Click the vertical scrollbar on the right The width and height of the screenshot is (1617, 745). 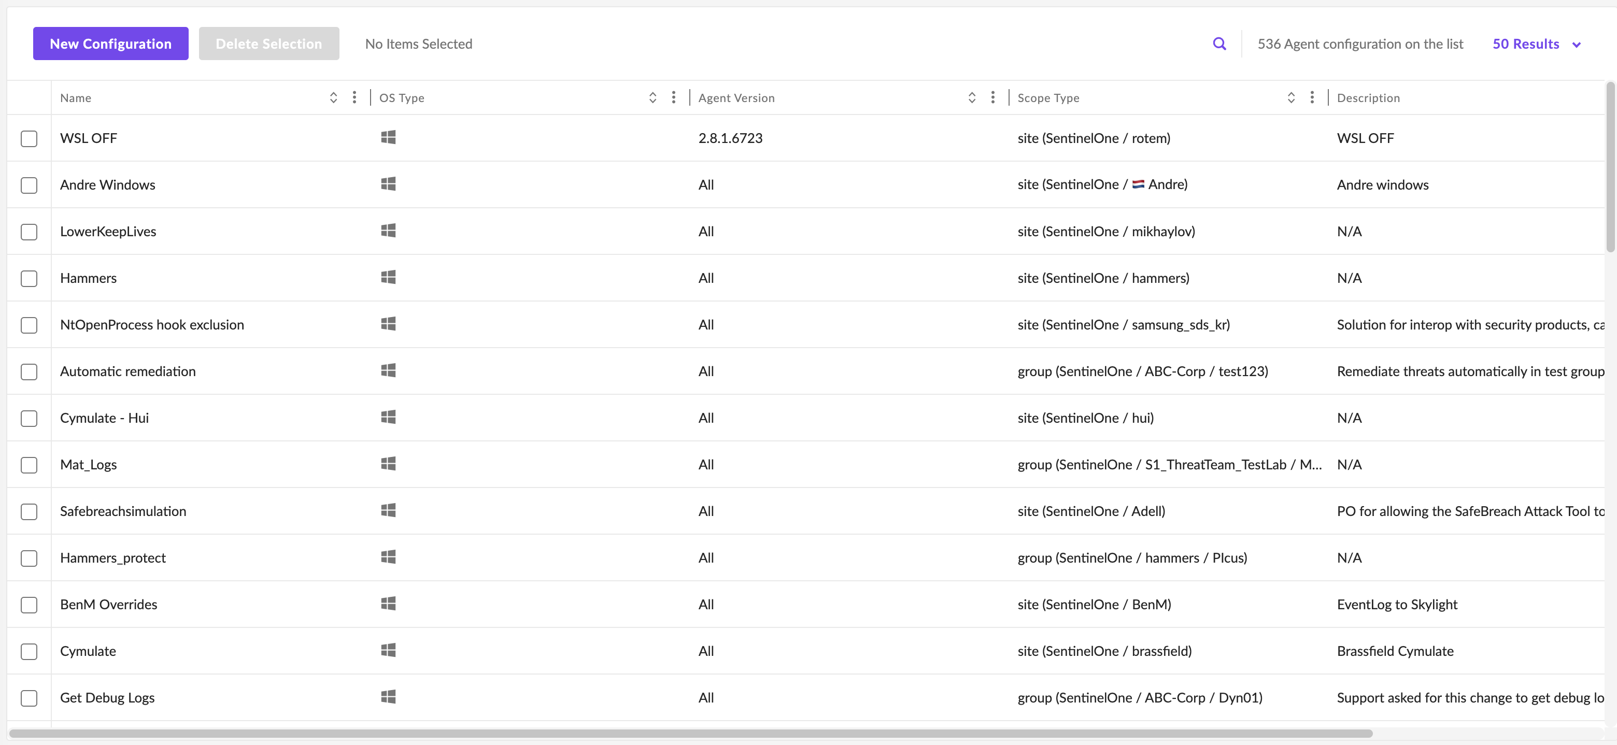[1610, 167]
